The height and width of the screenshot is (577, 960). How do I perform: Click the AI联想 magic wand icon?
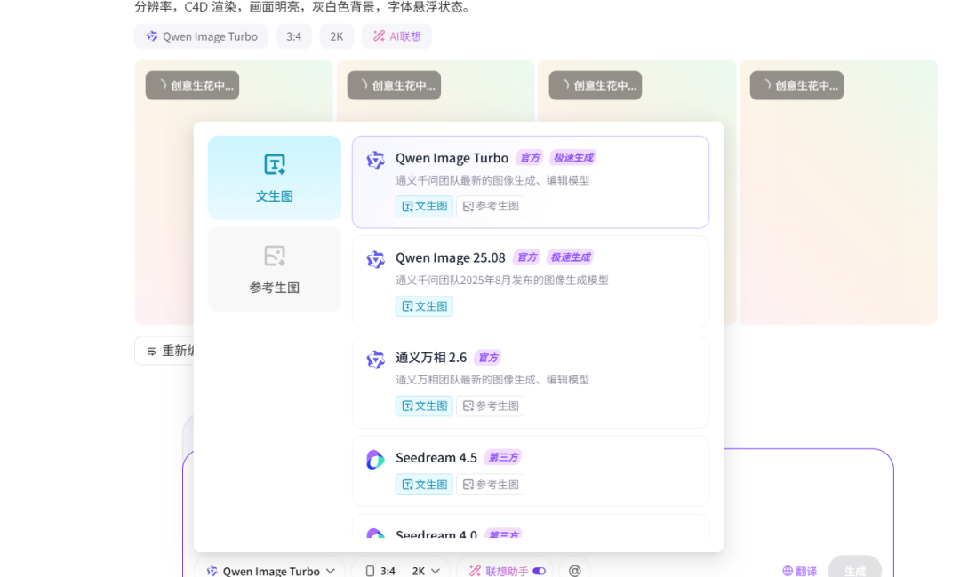coord(381,36)
